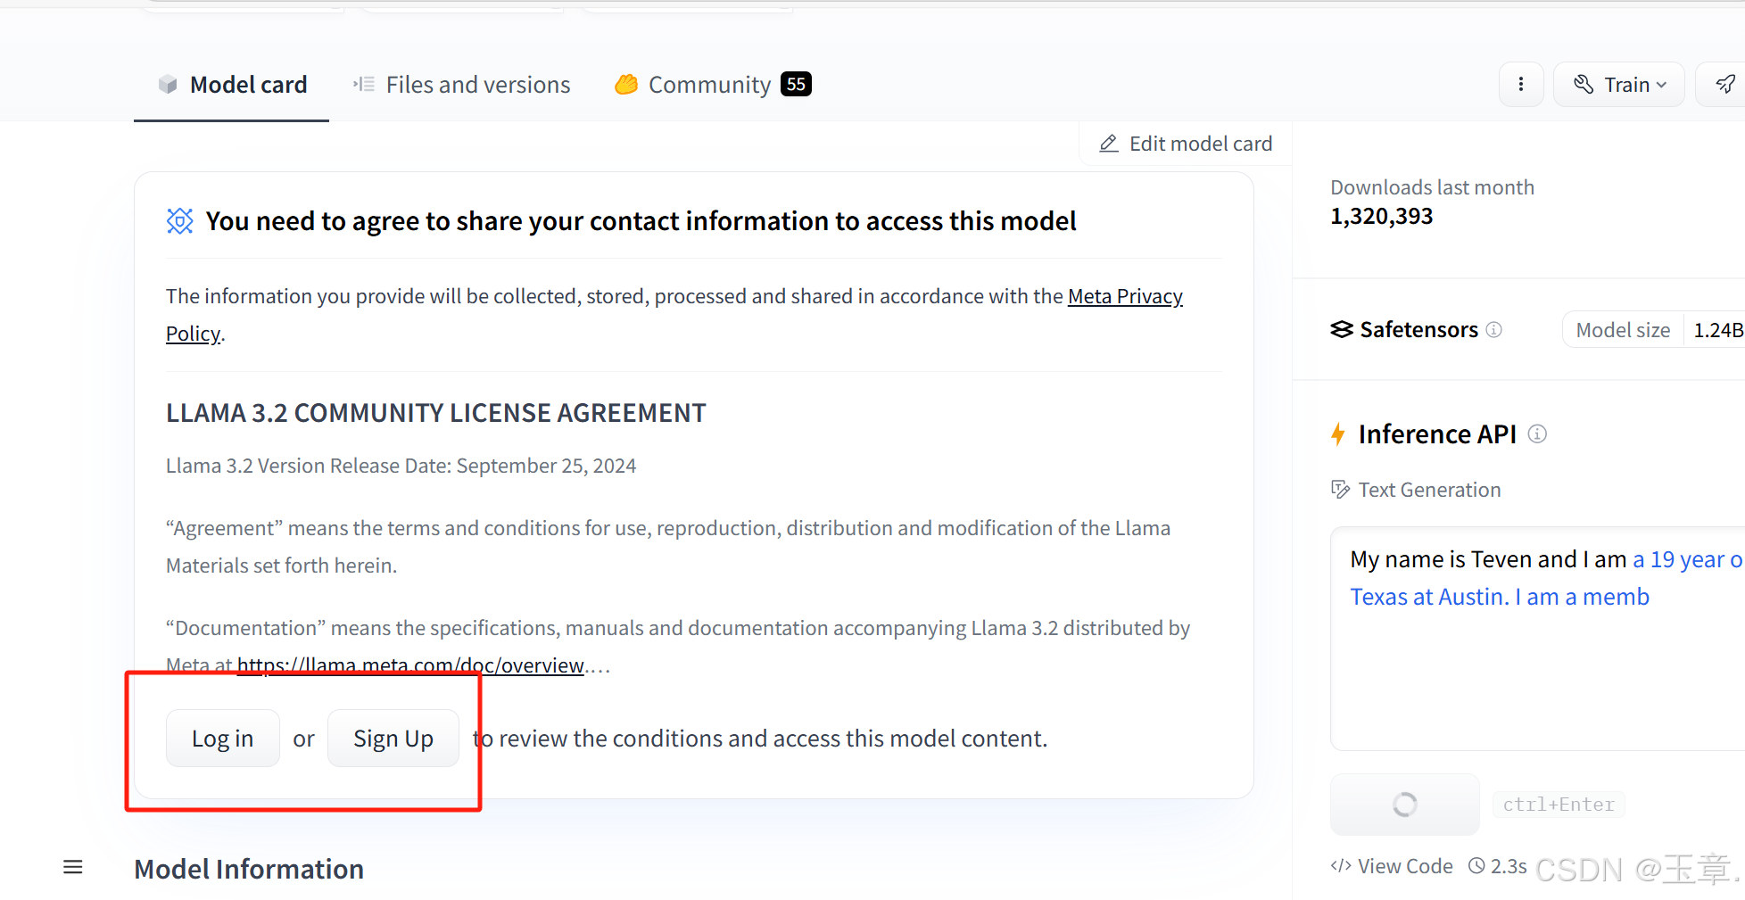
Task: Click the Safetensors stack icon
Action: pos(1342,329)
